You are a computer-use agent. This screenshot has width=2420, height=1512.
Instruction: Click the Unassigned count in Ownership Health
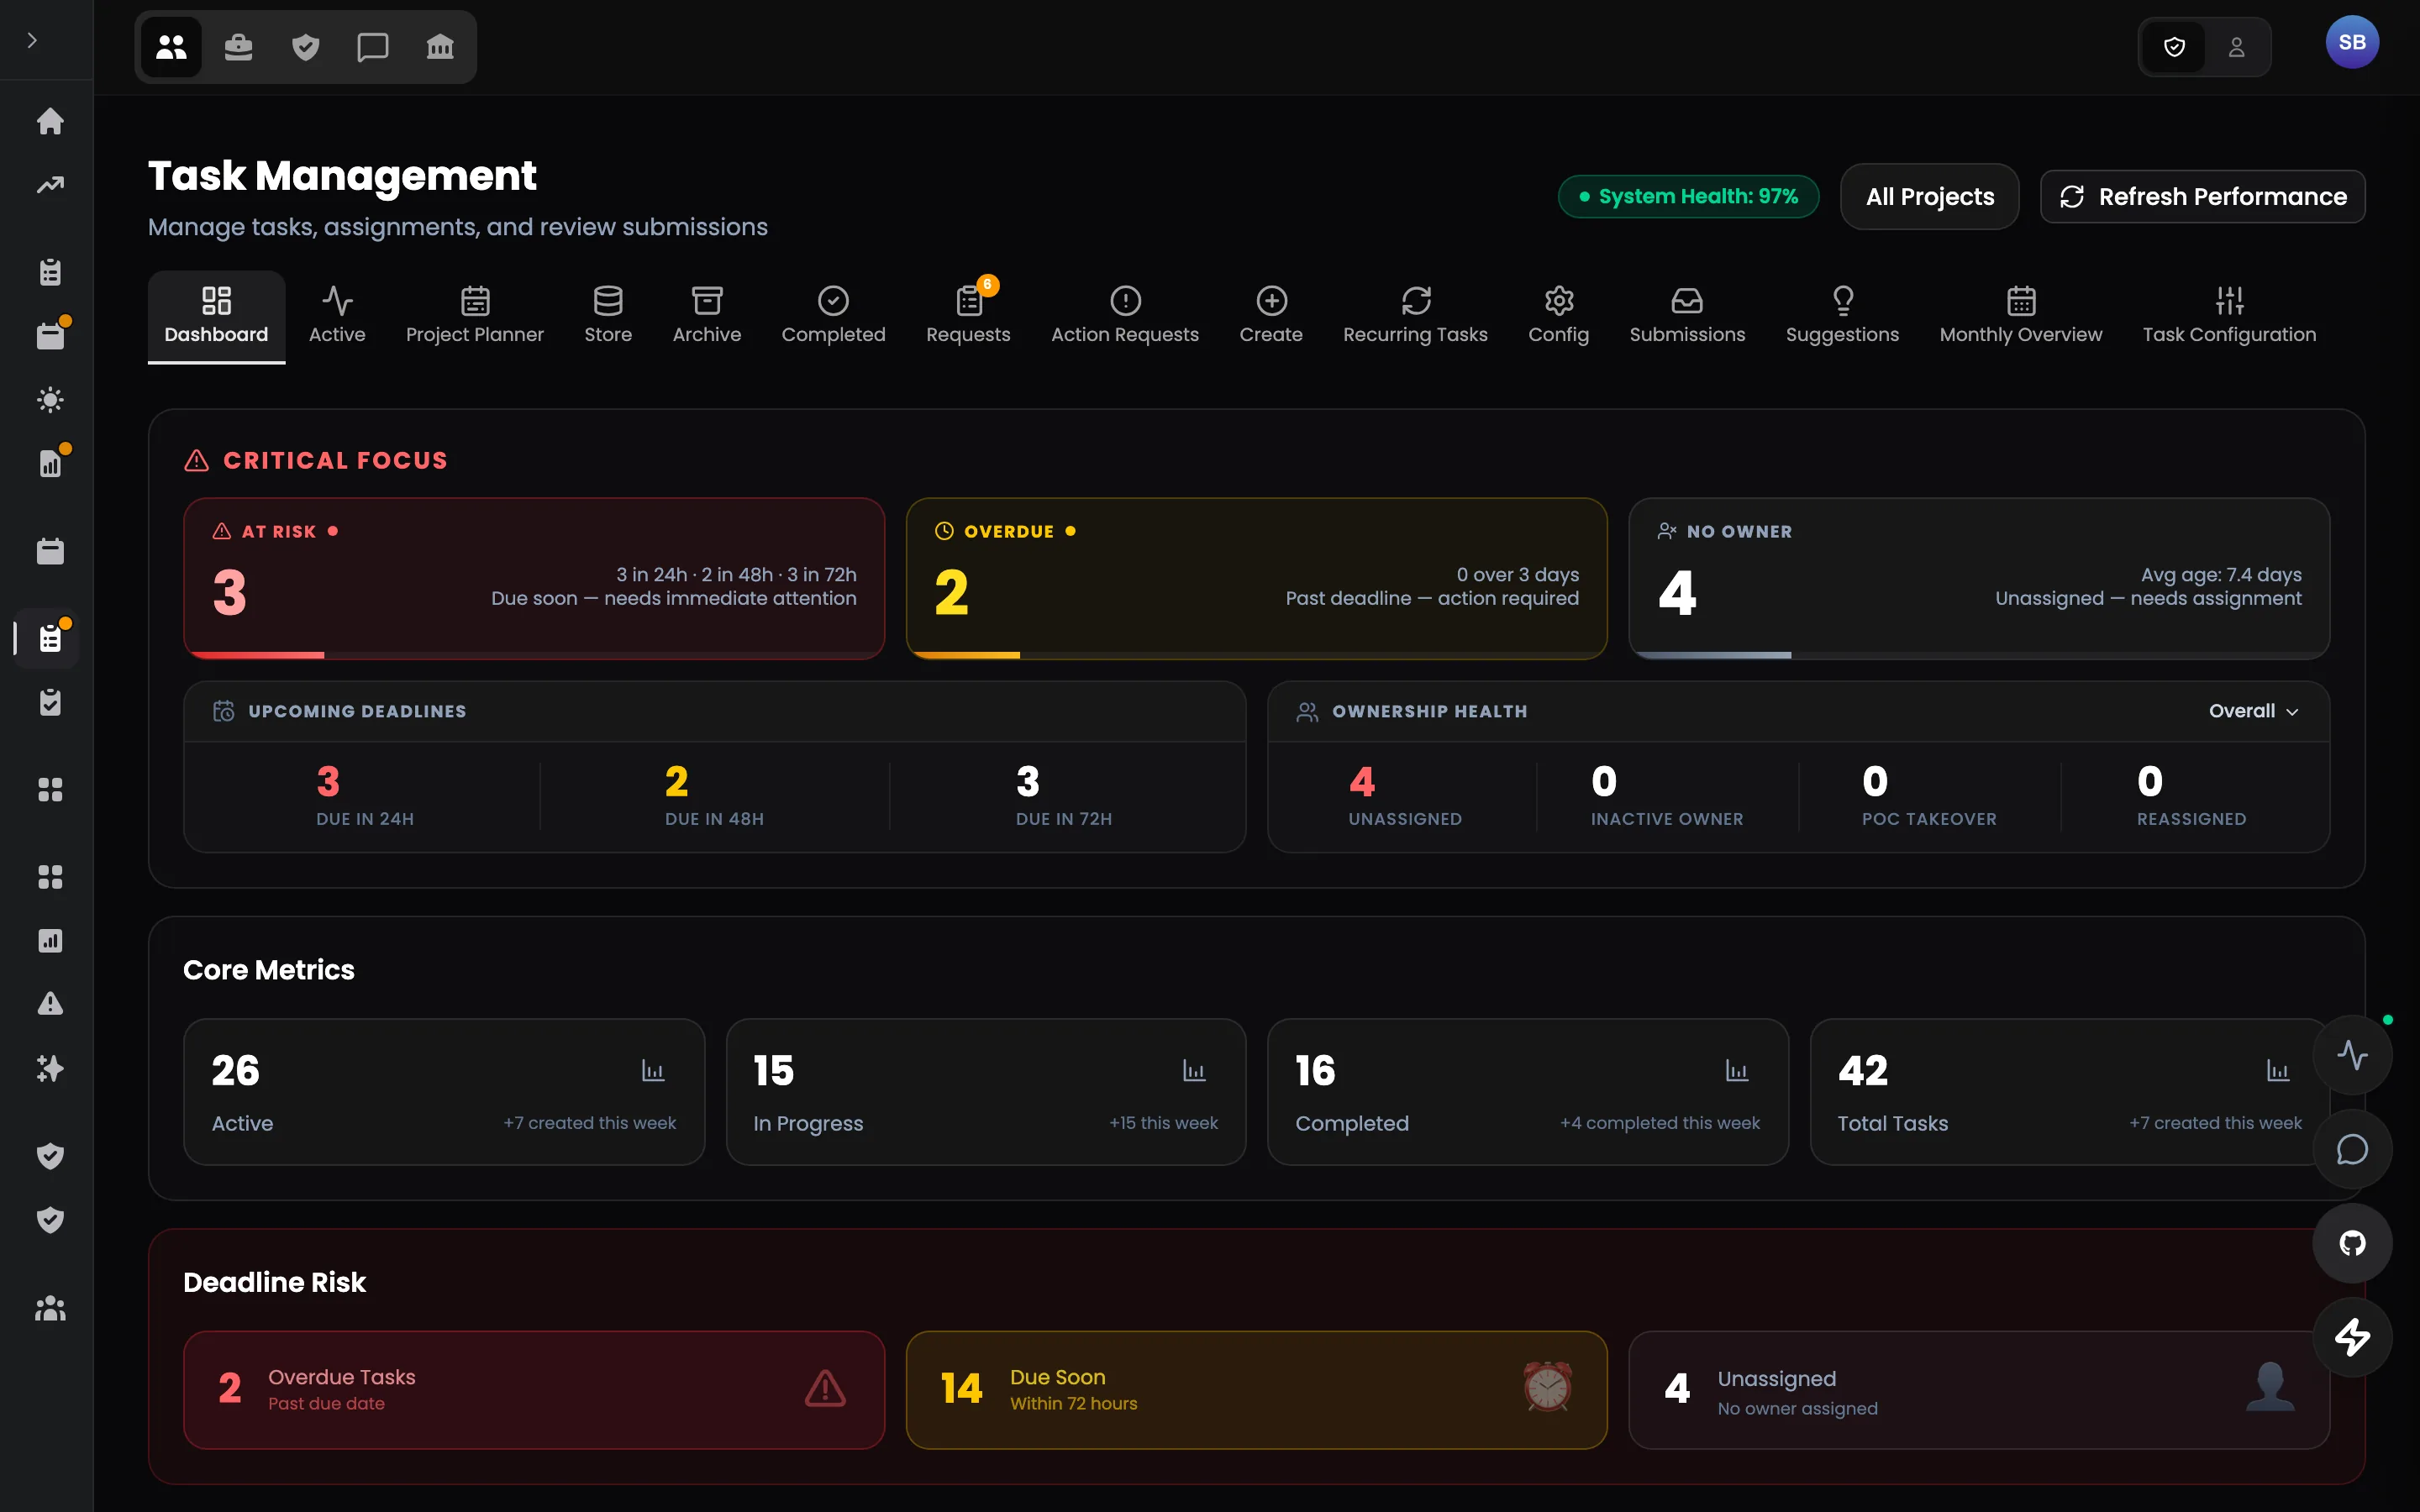click(x=1362, y=781)
